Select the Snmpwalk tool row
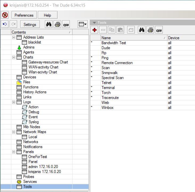Screen dimensions: 195x192 pyautogui.click(x=143, y=73)
